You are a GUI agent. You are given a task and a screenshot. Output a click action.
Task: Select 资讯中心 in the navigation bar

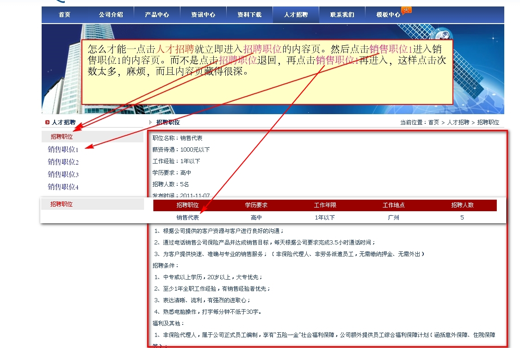(x=203, y=15)
